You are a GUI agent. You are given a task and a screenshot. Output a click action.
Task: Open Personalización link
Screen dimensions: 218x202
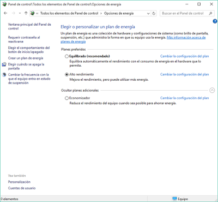click(x=19, y=182)
